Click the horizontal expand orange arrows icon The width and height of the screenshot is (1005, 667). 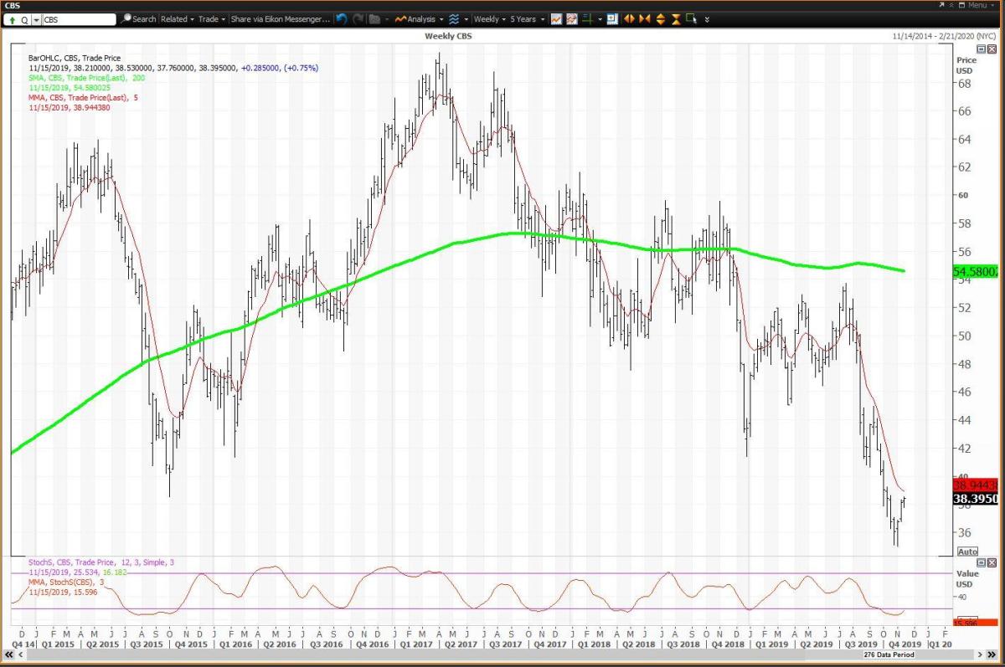[629, 18]
